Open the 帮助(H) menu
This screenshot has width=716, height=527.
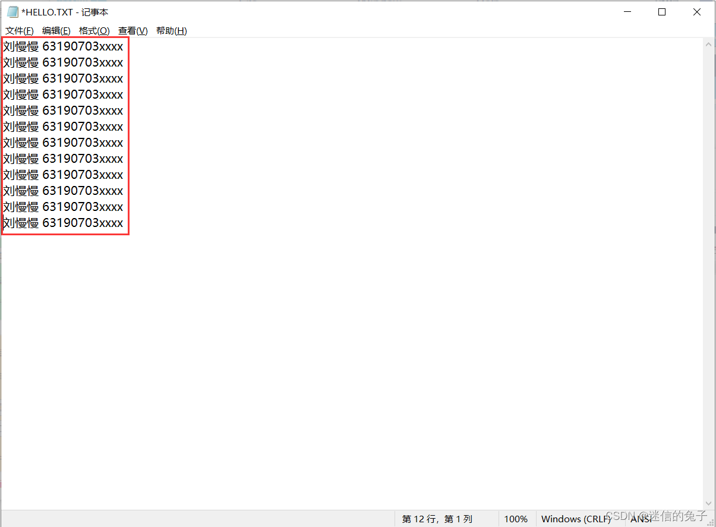click(172, 31)
